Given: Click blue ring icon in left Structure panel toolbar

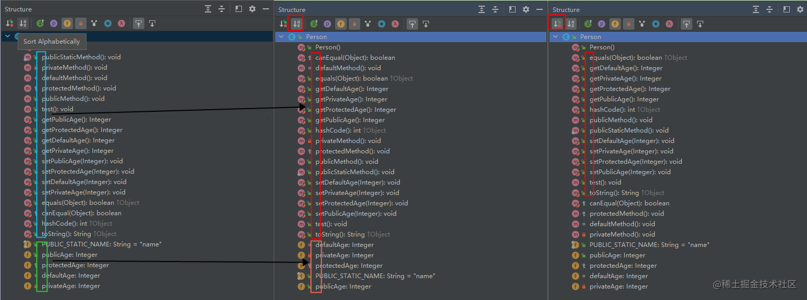Looking at the screenshot, I should coord(107,23).
